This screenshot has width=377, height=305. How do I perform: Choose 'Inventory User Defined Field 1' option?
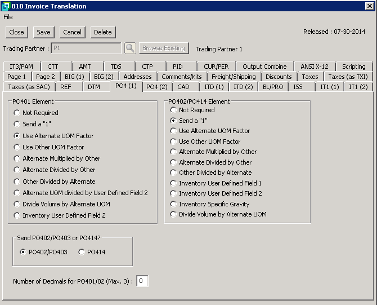click(174, 183)
